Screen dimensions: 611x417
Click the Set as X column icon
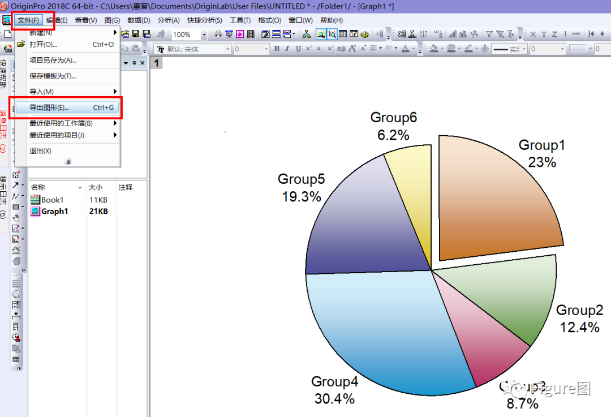[x=533, y=35]
